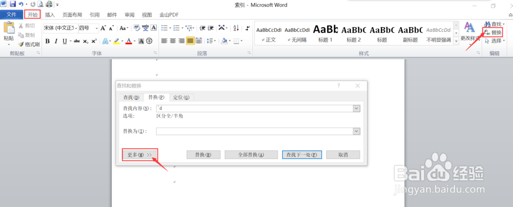Click the Character Shading icon

pyautogui.click(x=141, y=41)
